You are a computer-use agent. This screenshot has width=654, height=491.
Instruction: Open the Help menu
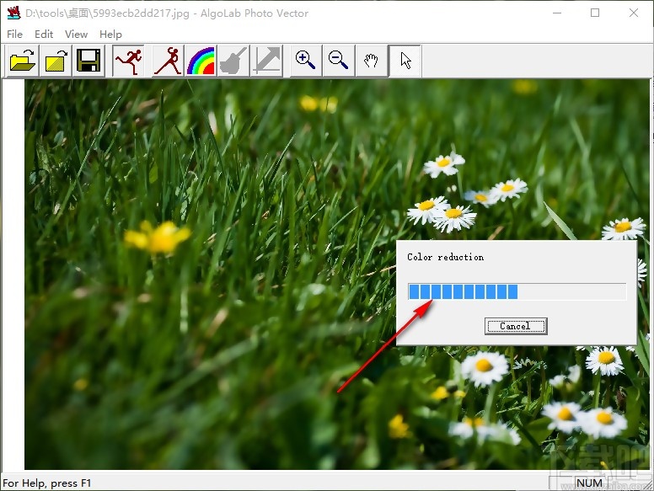click(110, 35)
